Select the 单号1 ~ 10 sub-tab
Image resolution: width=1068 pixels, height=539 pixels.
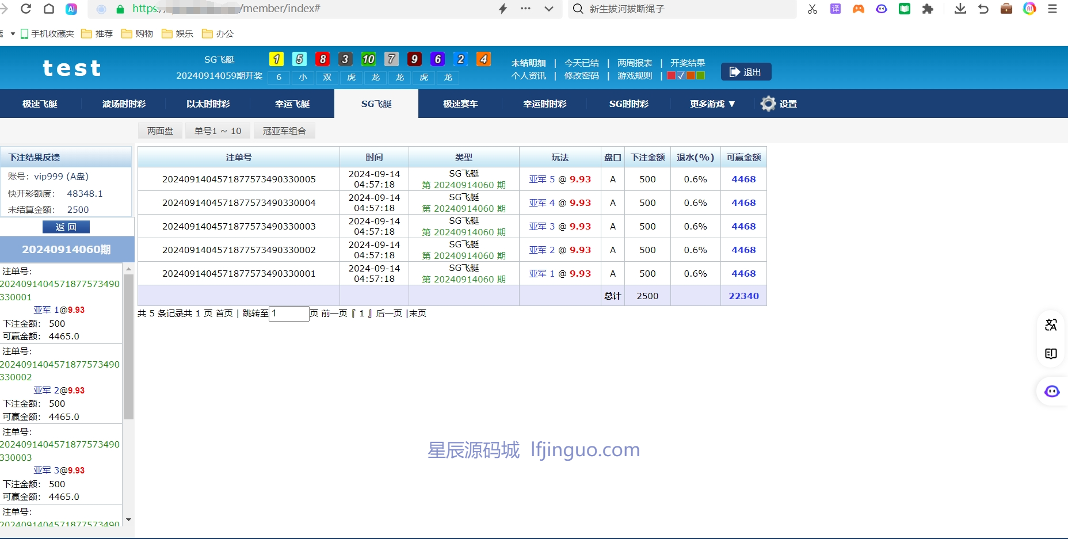tap(218, 131)
